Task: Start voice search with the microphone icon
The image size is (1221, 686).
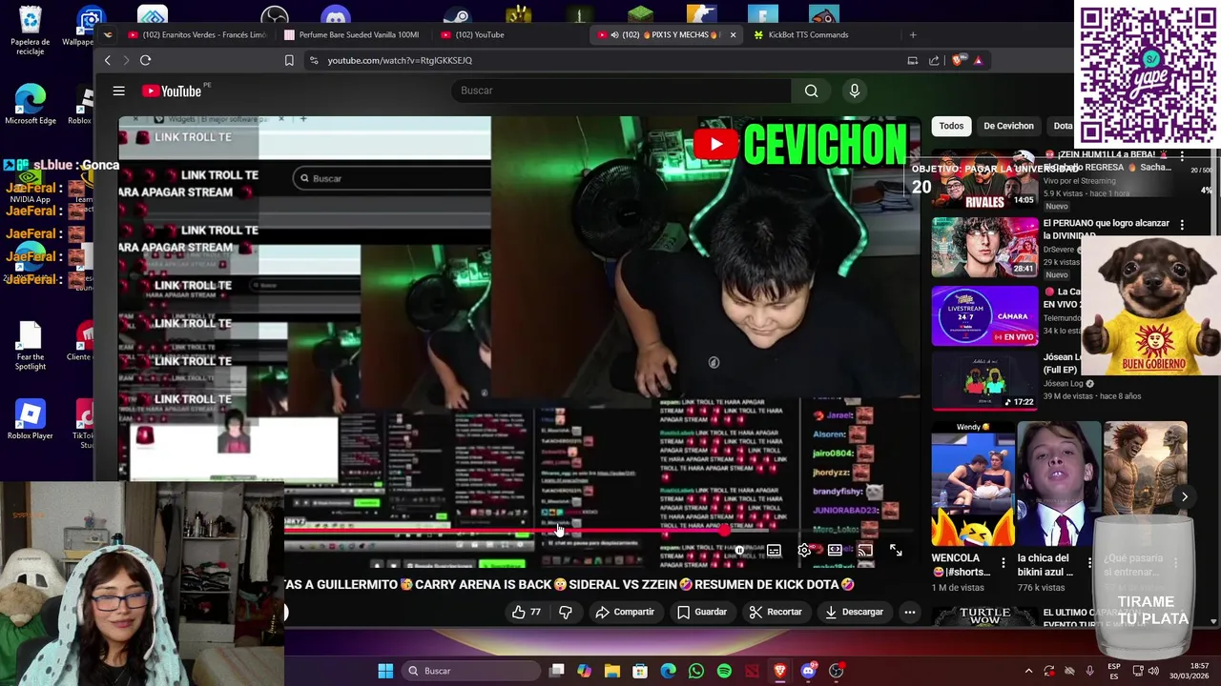Action: (x=855, y=91)
